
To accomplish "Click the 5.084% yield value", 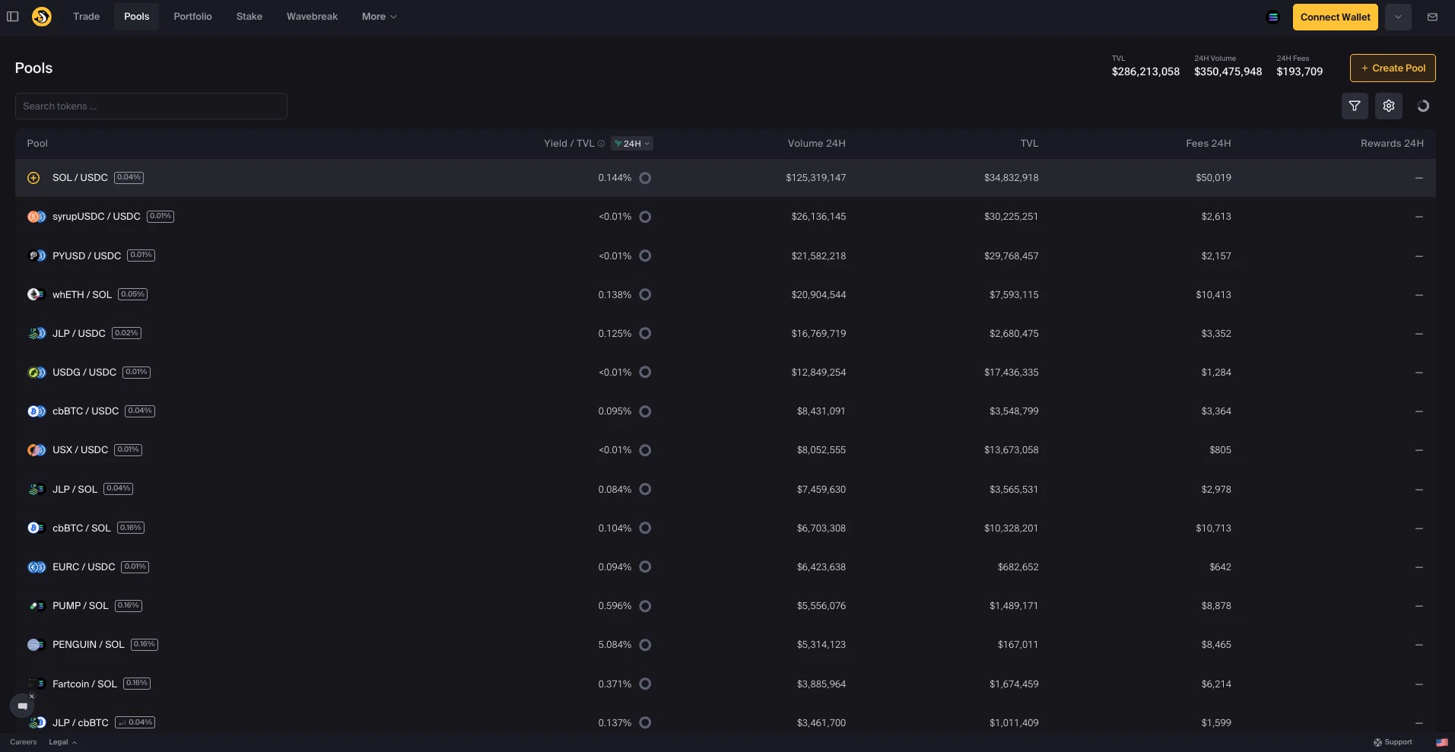I will click(x=615, y=645).
